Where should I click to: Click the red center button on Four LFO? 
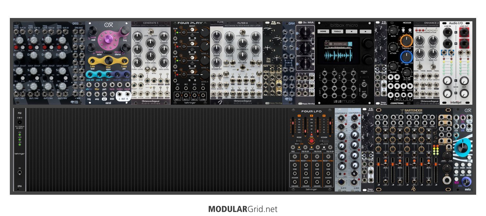tap(311, 141)
